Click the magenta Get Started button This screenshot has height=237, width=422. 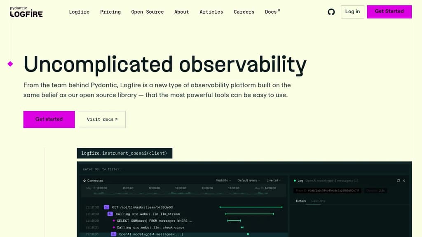(389, 12)
